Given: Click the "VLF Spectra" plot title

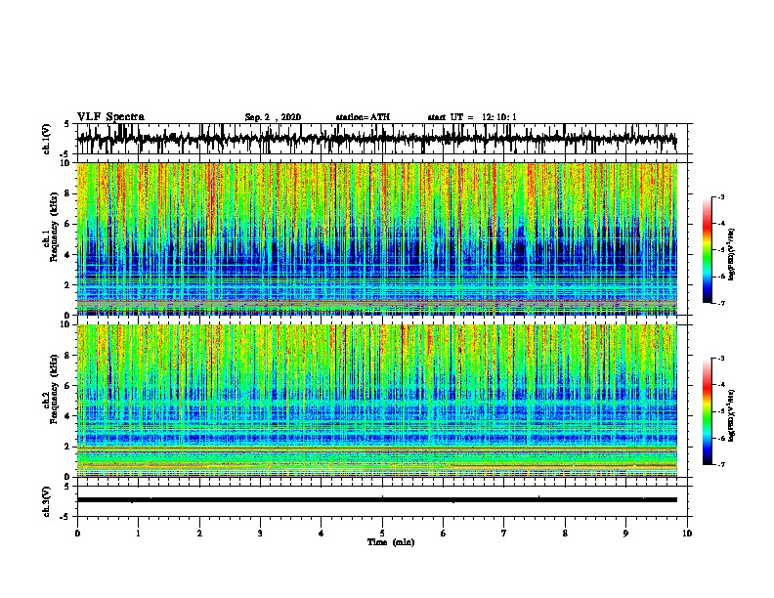Looking at the screenshot, I should (110, 117).
